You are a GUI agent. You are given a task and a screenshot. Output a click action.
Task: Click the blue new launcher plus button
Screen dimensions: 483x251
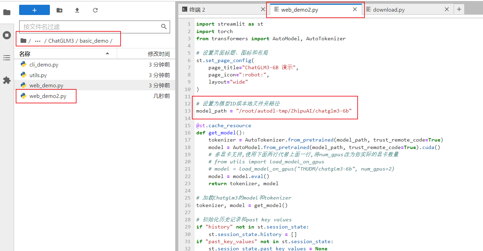(x=34, y=10)
